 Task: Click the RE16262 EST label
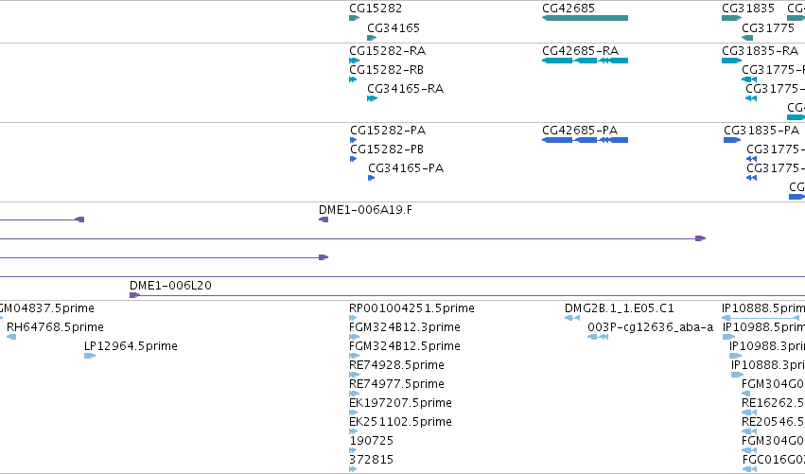[x=773, y=403]
